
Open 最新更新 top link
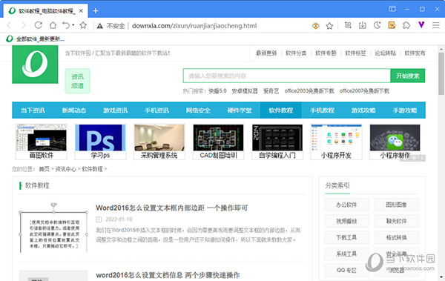(266, 53)
